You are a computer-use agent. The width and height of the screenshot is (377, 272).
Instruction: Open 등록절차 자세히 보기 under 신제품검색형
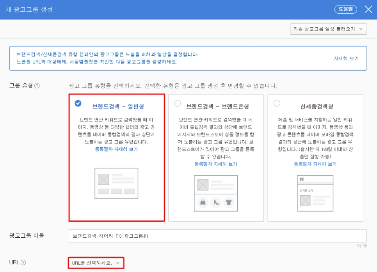coord(315,164)
